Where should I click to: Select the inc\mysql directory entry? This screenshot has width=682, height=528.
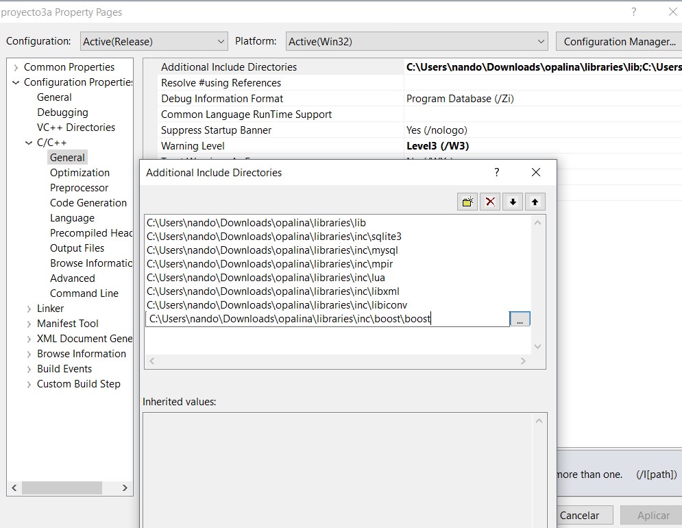tap(272, 250)
